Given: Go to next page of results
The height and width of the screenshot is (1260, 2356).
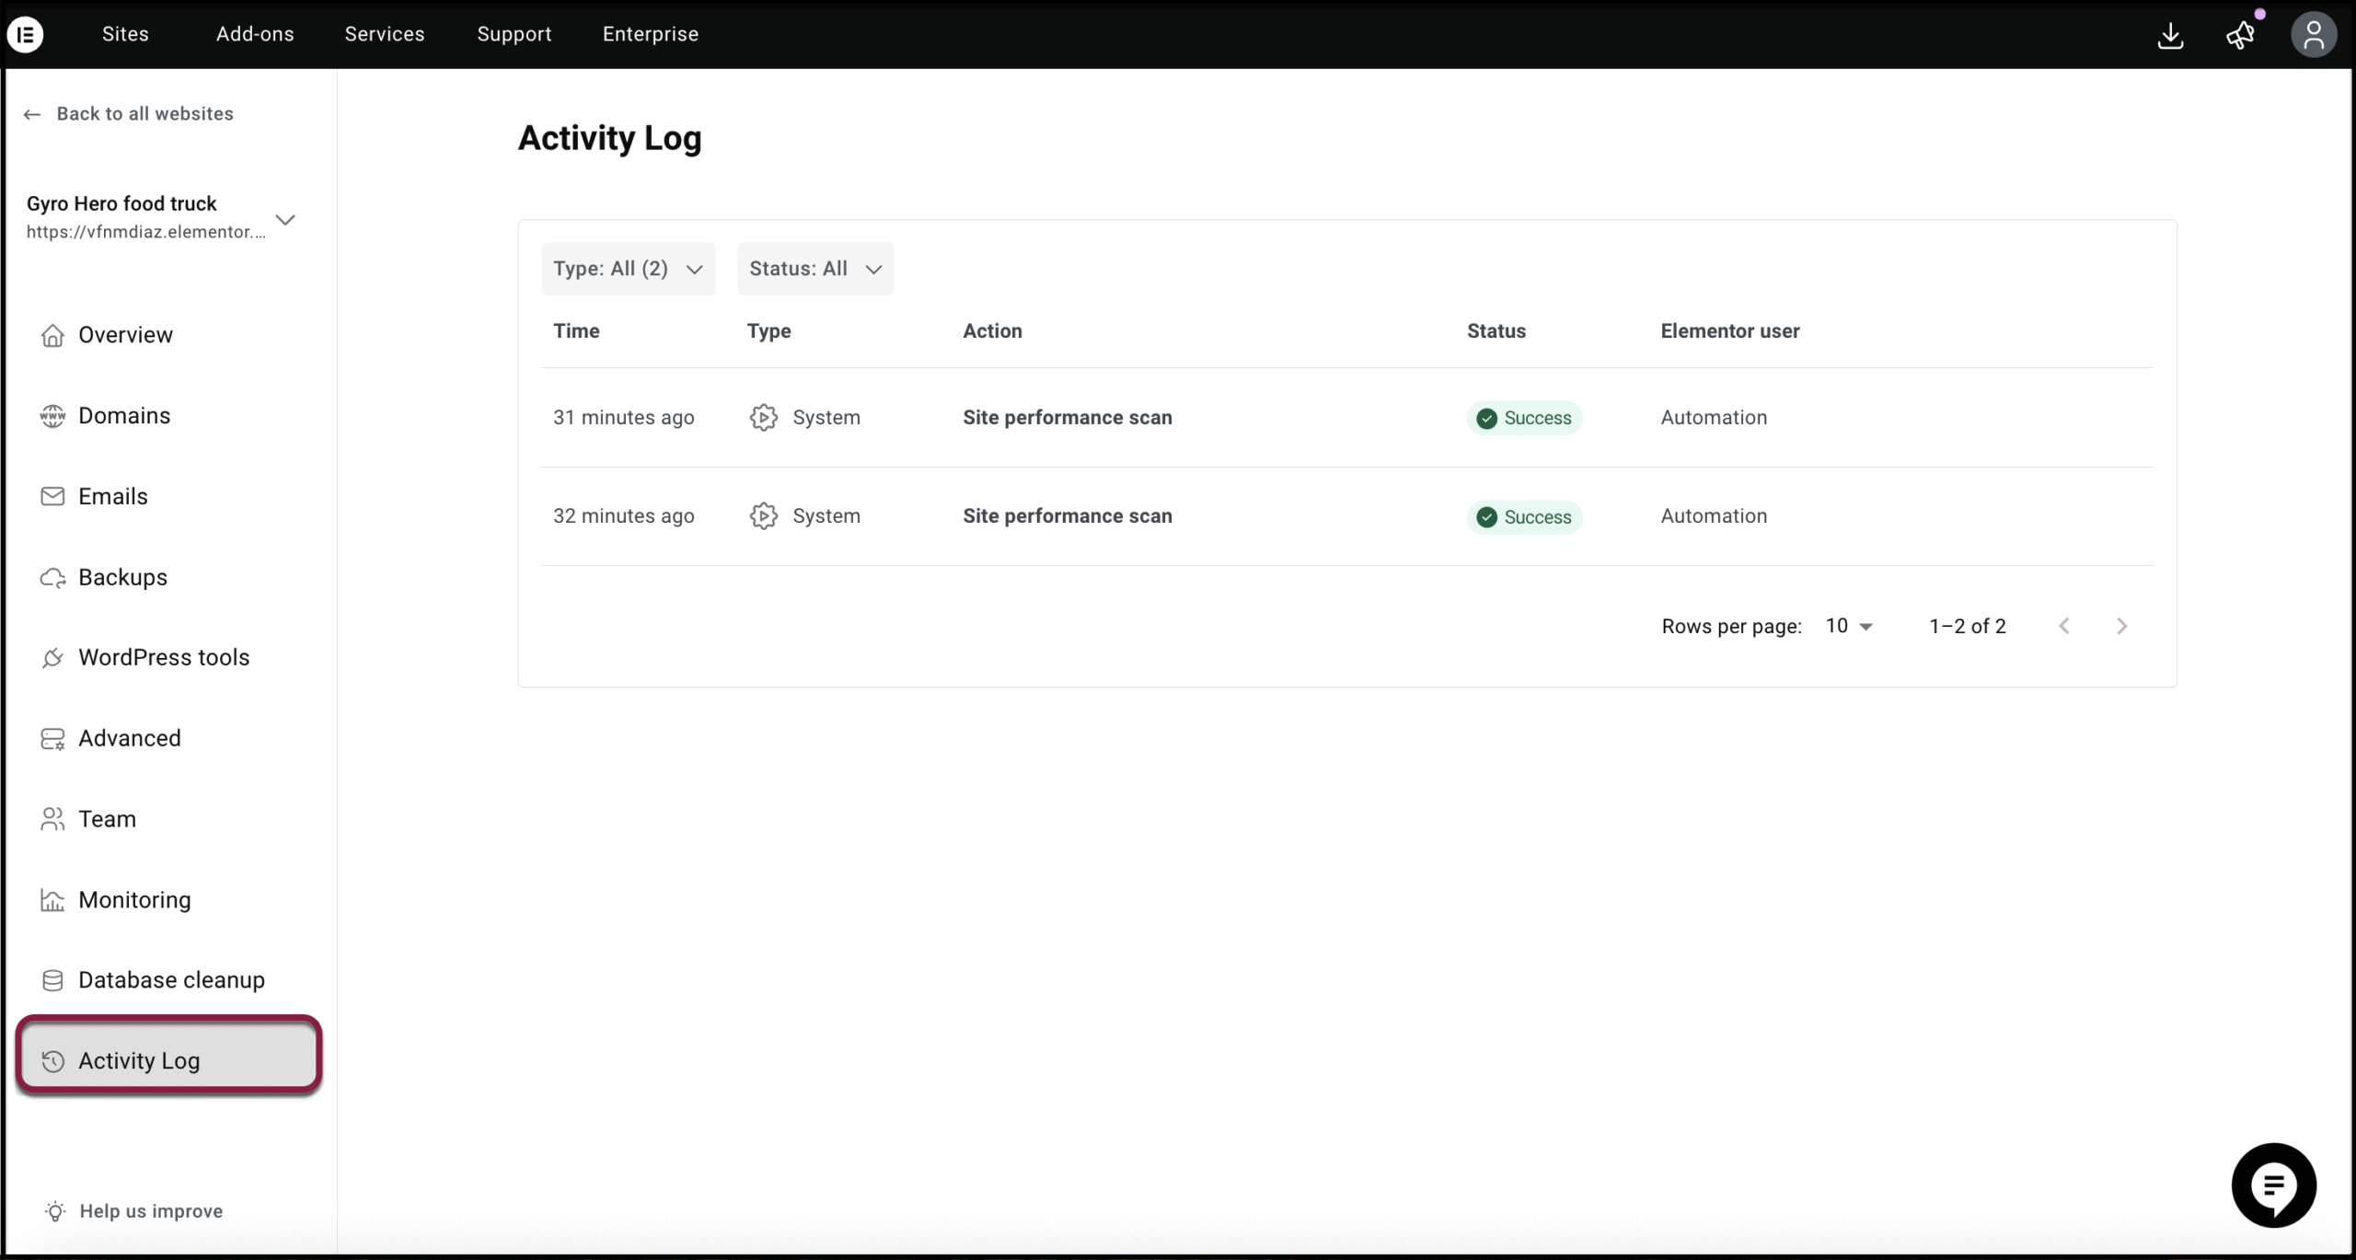Looking at the screenshot, I should pyautogui.click(x=2121, y=627).
